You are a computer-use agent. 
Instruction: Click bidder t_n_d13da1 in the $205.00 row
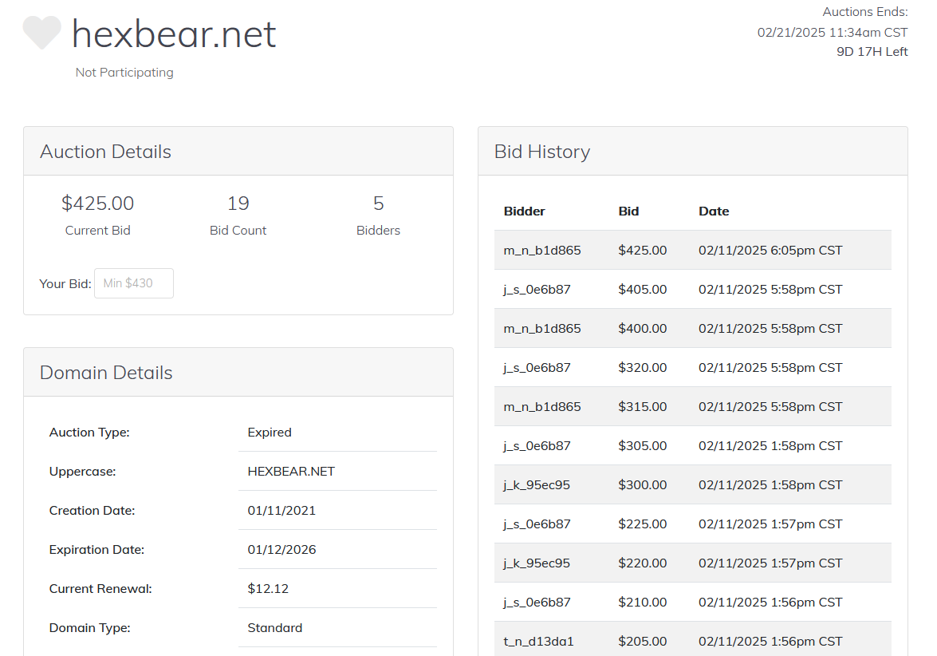click(x=538, y=642)
